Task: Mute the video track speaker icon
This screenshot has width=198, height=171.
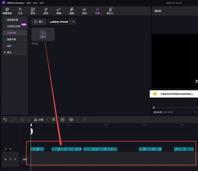Action: (15, 159)
